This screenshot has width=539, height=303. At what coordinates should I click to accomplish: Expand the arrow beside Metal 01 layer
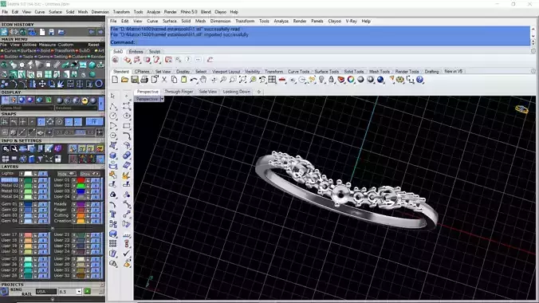coord(22,180)
